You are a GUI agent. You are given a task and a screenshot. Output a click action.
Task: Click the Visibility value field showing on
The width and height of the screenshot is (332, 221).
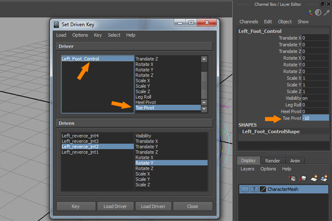point(315,98)
